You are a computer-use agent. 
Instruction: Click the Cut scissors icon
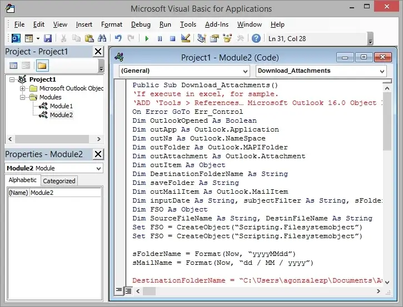point(63,38)
